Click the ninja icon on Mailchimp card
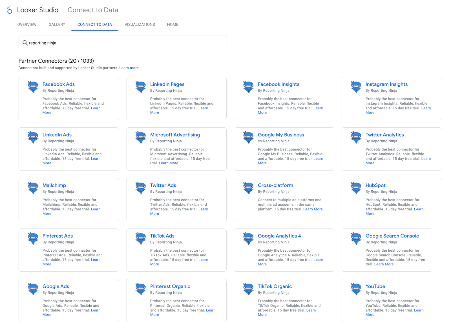Image resolution: width=451 pixels, height=331 pixels. pyautogui.click(x=33, y=188)
